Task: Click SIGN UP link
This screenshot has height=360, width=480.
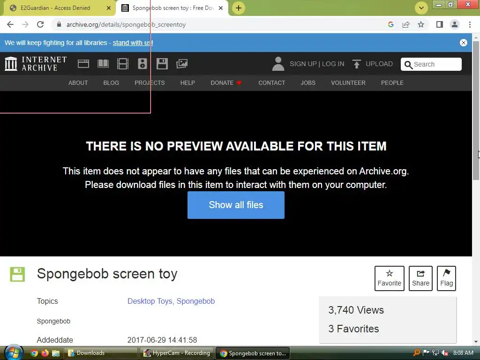Action: coord(303,64)
